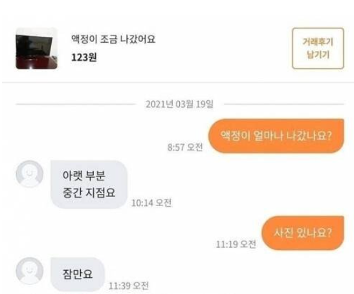Select the 123원 price text
The width and height of the screenshot is (354, 294).
tap(84, 58)
